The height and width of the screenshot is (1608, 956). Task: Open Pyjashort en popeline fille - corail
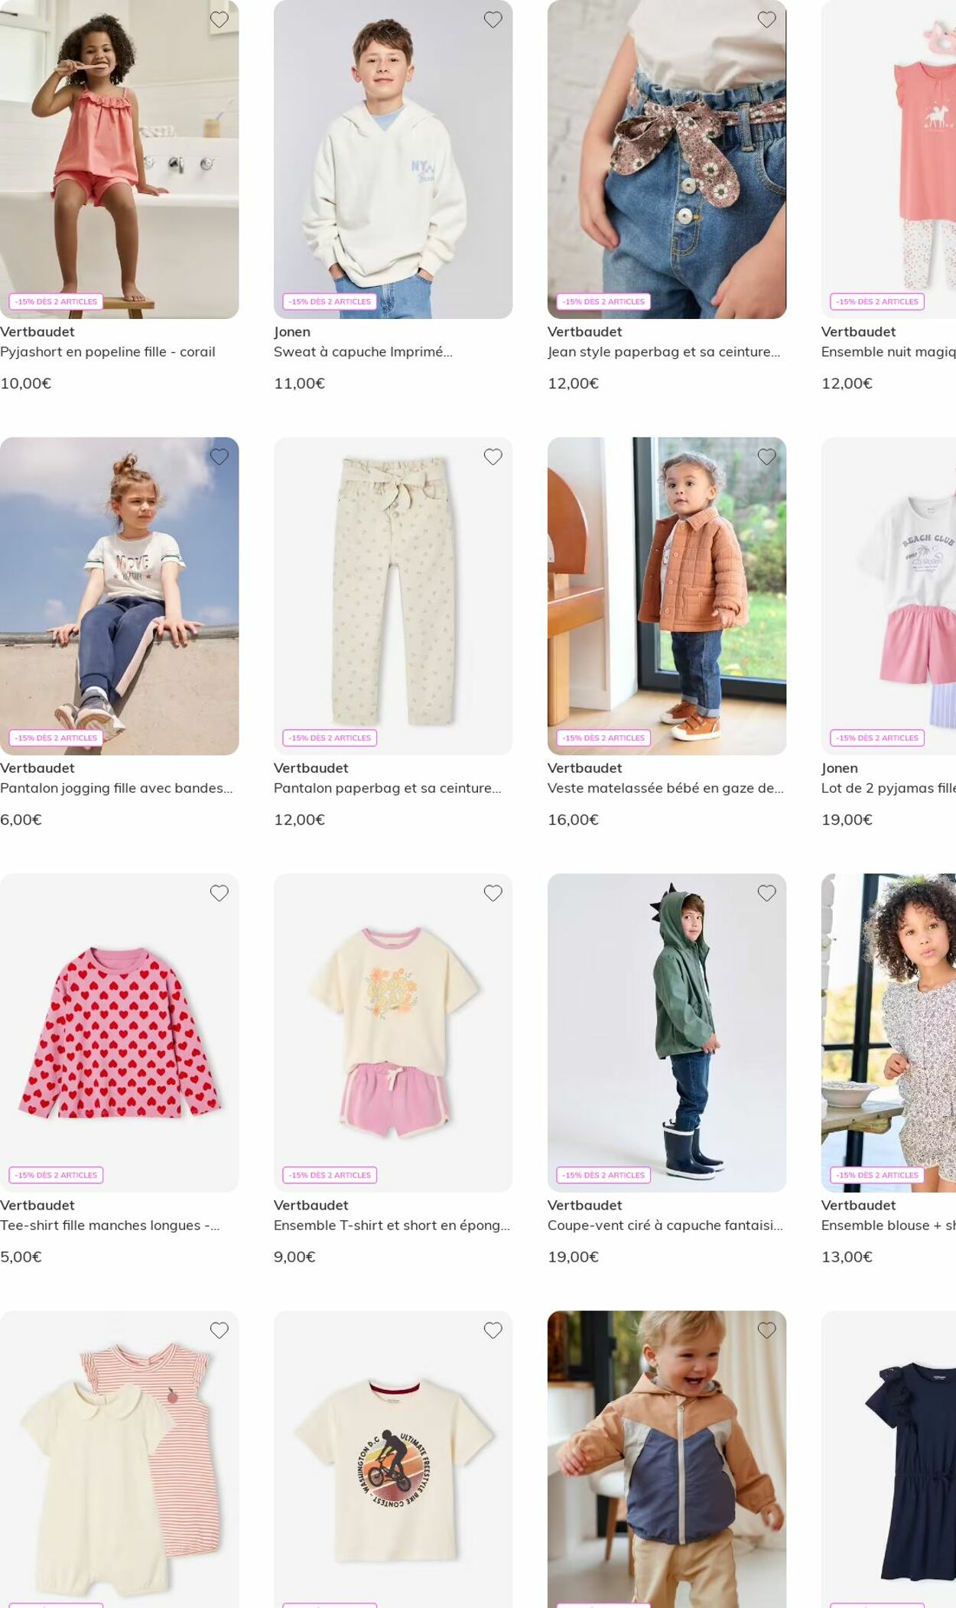click(108, 352)
